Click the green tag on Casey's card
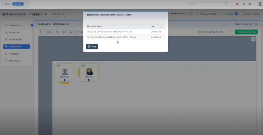 [83, 66]
